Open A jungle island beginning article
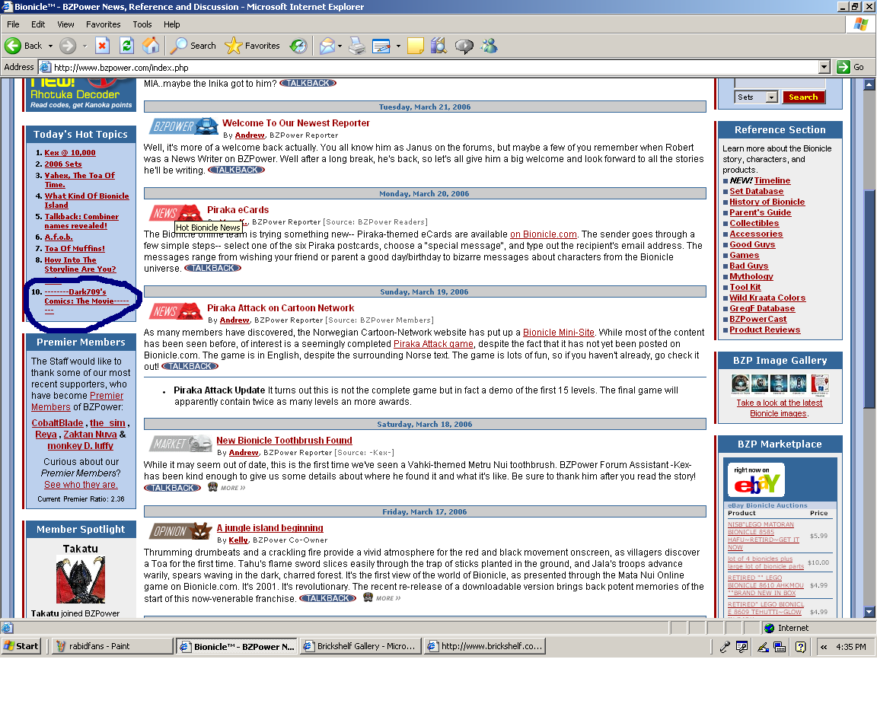This screenshot has width=877, height=707. tap(269, 527)
